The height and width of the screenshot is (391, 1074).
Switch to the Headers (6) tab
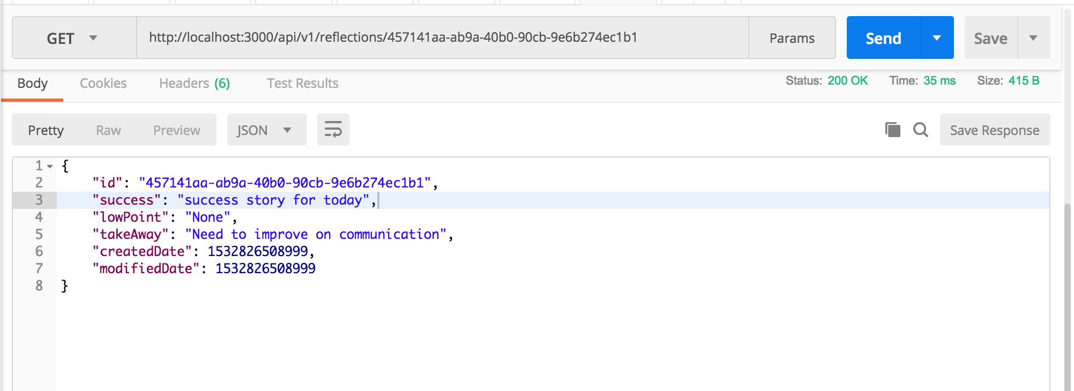pyautogui.click(x=194, y=83)
